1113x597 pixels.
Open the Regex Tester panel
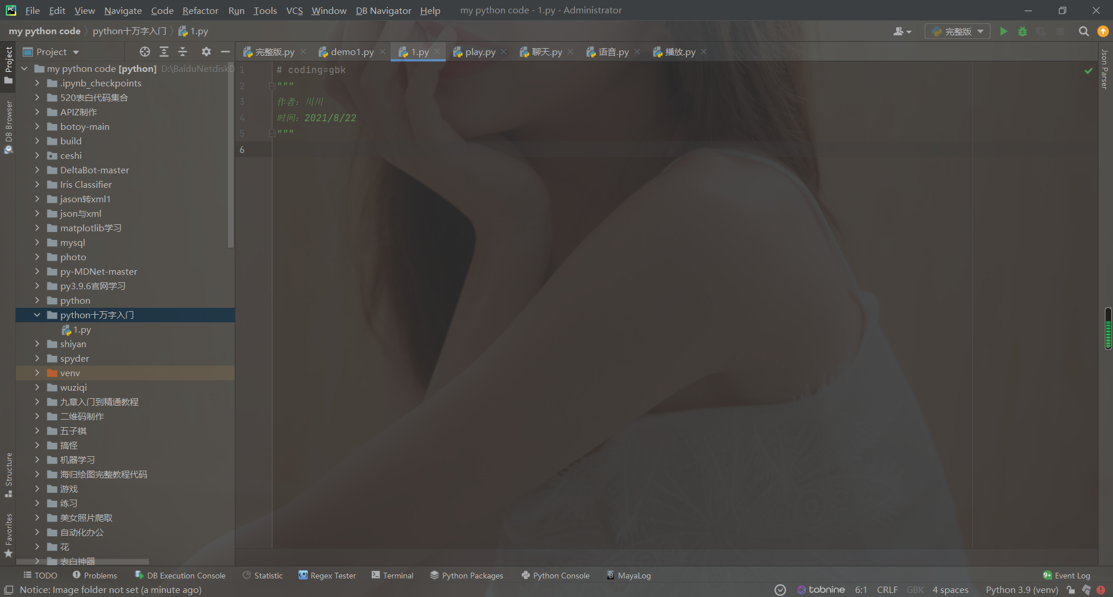click(327, 576)
